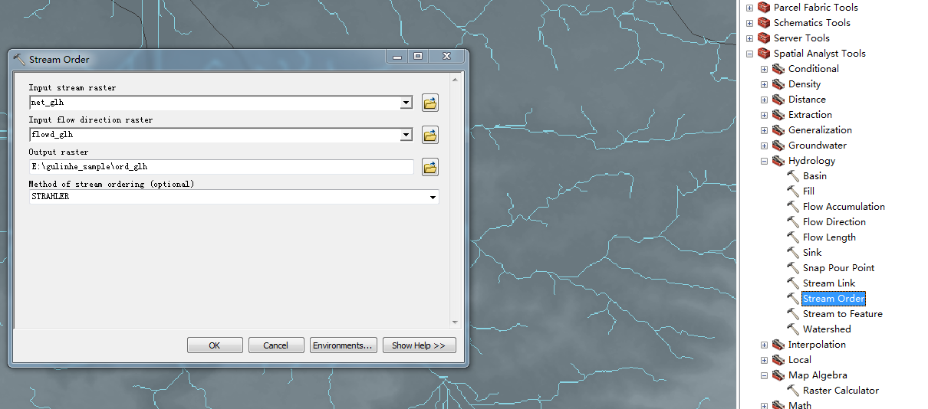928x409 pixels.
Task: Expand the Server Tools node
Action: coord(749,38)
